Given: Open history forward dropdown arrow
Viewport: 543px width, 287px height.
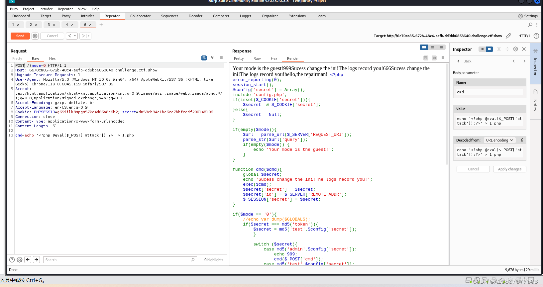Looking at the screenshot, I should (x=89, y=36).
